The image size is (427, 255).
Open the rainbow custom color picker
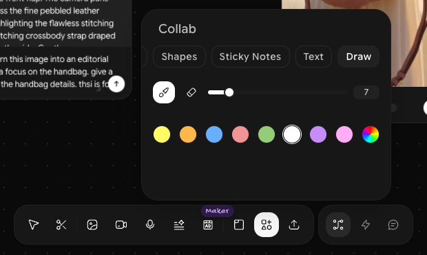point(371,134)
